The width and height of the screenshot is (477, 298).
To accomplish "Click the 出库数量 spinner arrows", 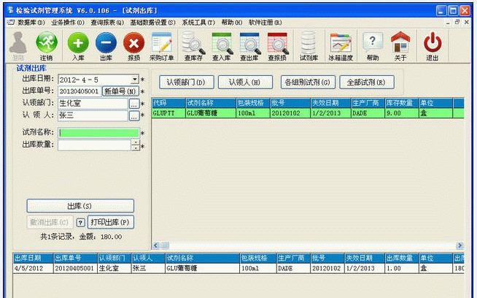I will (135, 145).
